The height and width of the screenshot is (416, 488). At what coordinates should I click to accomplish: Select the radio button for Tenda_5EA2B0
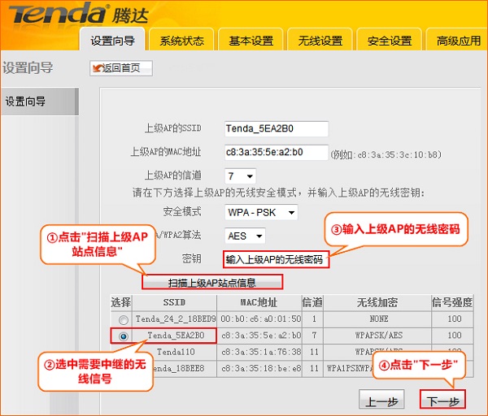click(x=124, y=336)
